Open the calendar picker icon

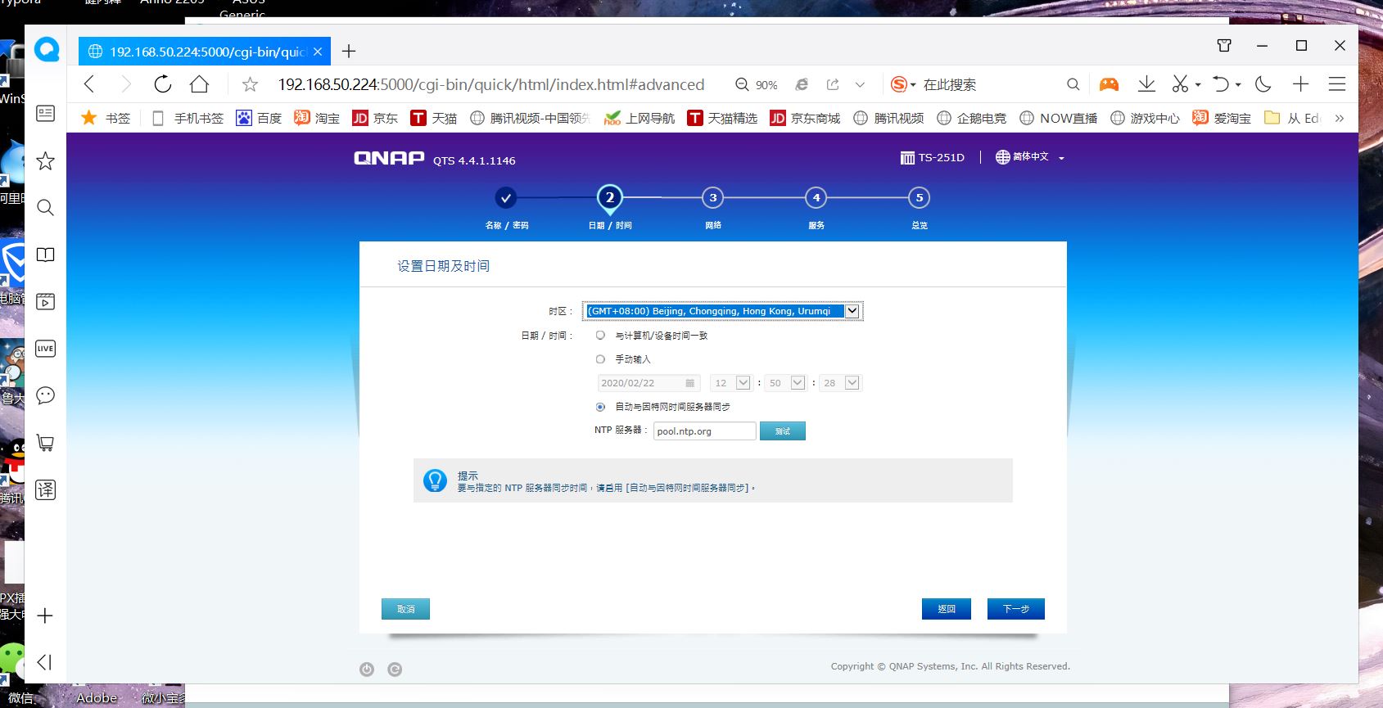(690, 383)
